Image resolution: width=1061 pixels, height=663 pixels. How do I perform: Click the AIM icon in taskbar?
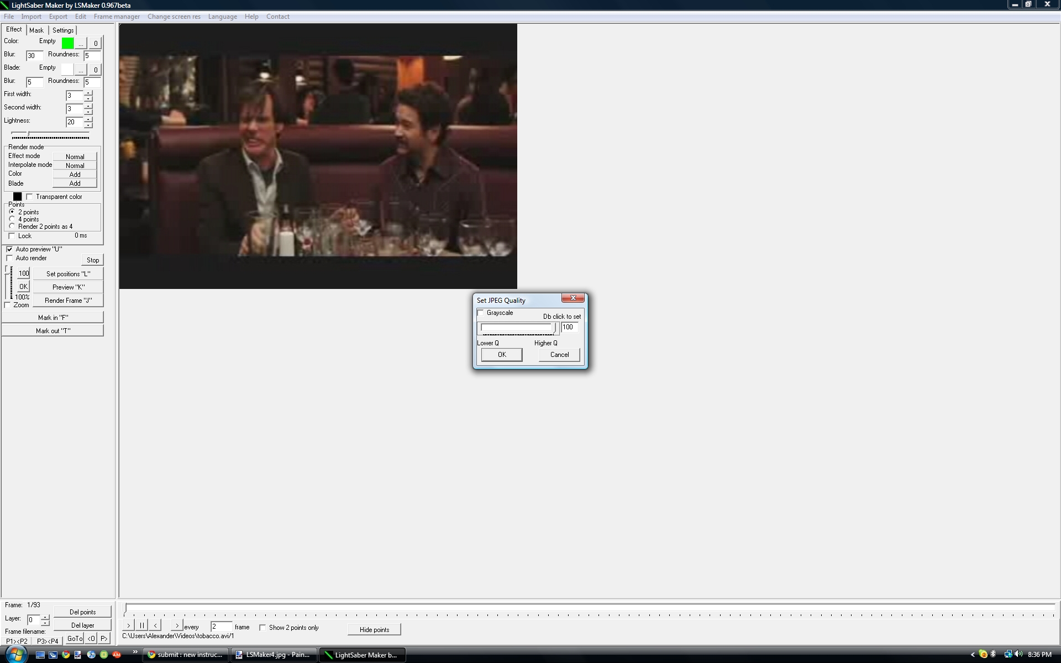[x=117, y=655]
